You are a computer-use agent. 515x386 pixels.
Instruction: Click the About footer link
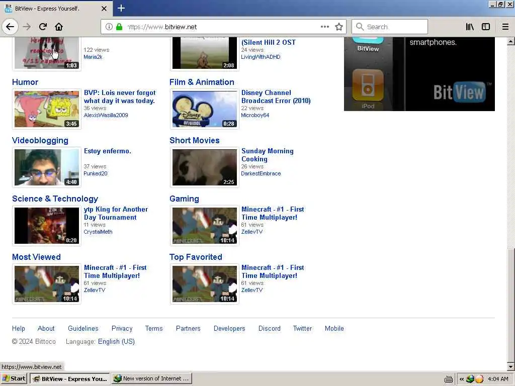(46, 329)
